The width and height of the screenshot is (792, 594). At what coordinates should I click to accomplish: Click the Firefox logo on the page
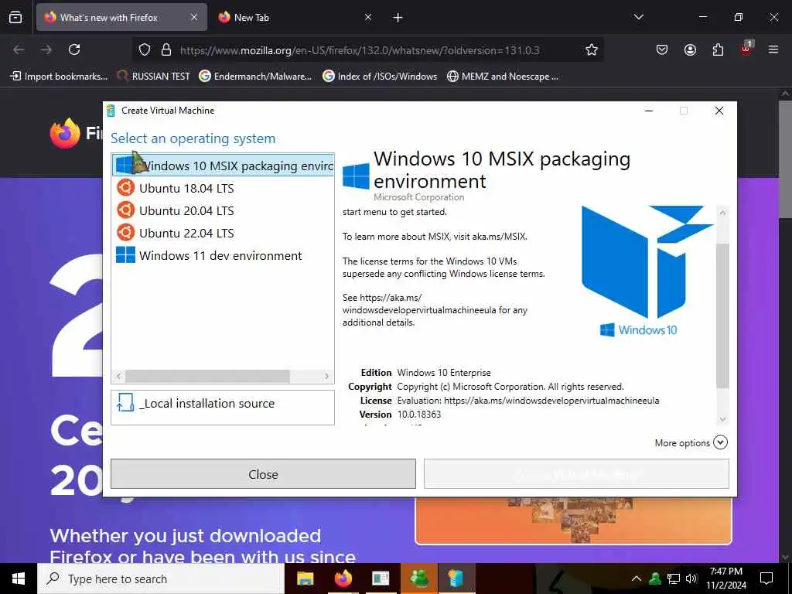(65, 133)
